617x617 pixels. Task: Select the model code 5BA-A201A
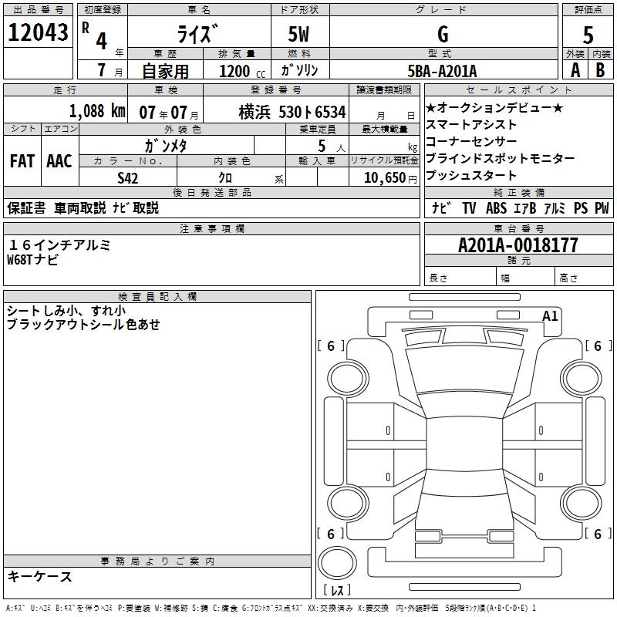pyautogui.click(x=442, y=71)
